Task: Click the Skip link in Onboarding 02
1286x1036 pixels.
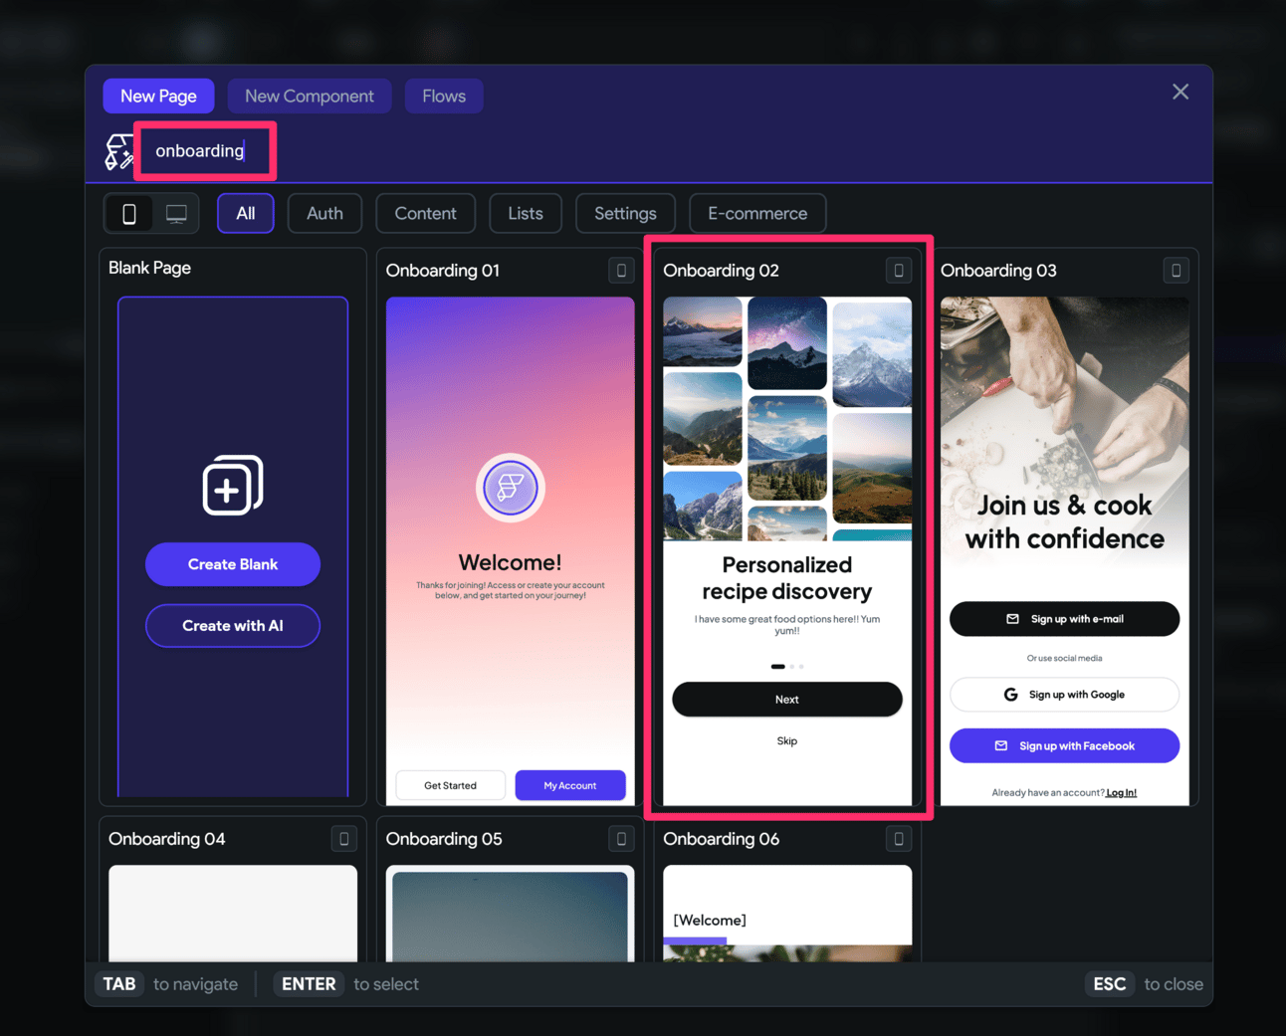Action: (787, 741)
